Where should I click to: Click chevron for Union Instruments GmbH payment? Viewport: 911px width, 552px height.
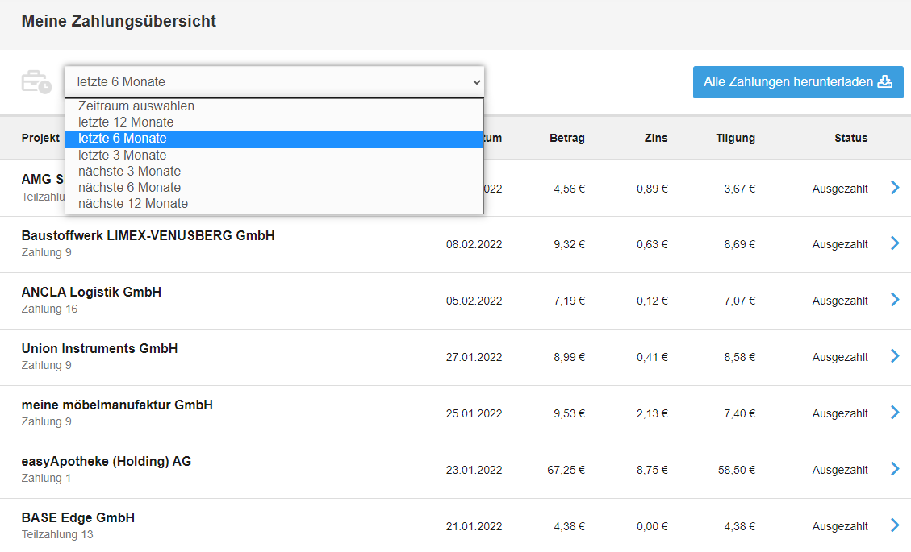894,356
